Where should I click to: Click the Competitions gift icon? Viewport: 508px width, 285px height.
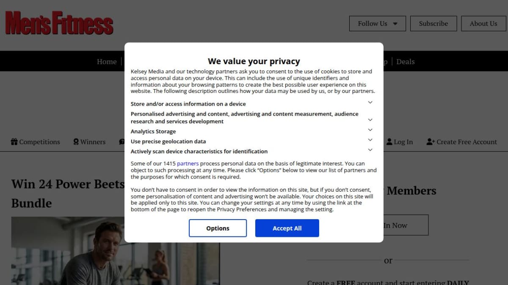[x=14, y=142]
